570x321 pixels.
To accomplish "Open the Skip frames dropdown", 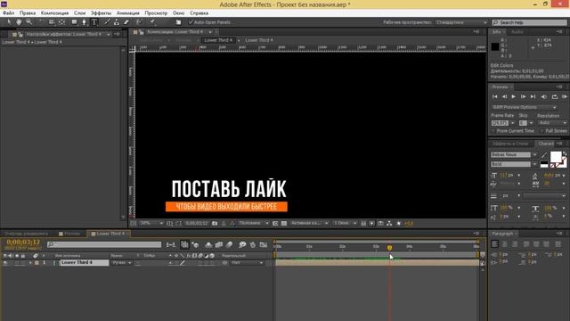I will 531,123.
